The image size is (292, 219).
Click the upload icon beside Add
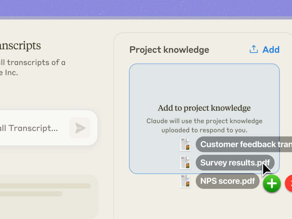pos(254,49)
